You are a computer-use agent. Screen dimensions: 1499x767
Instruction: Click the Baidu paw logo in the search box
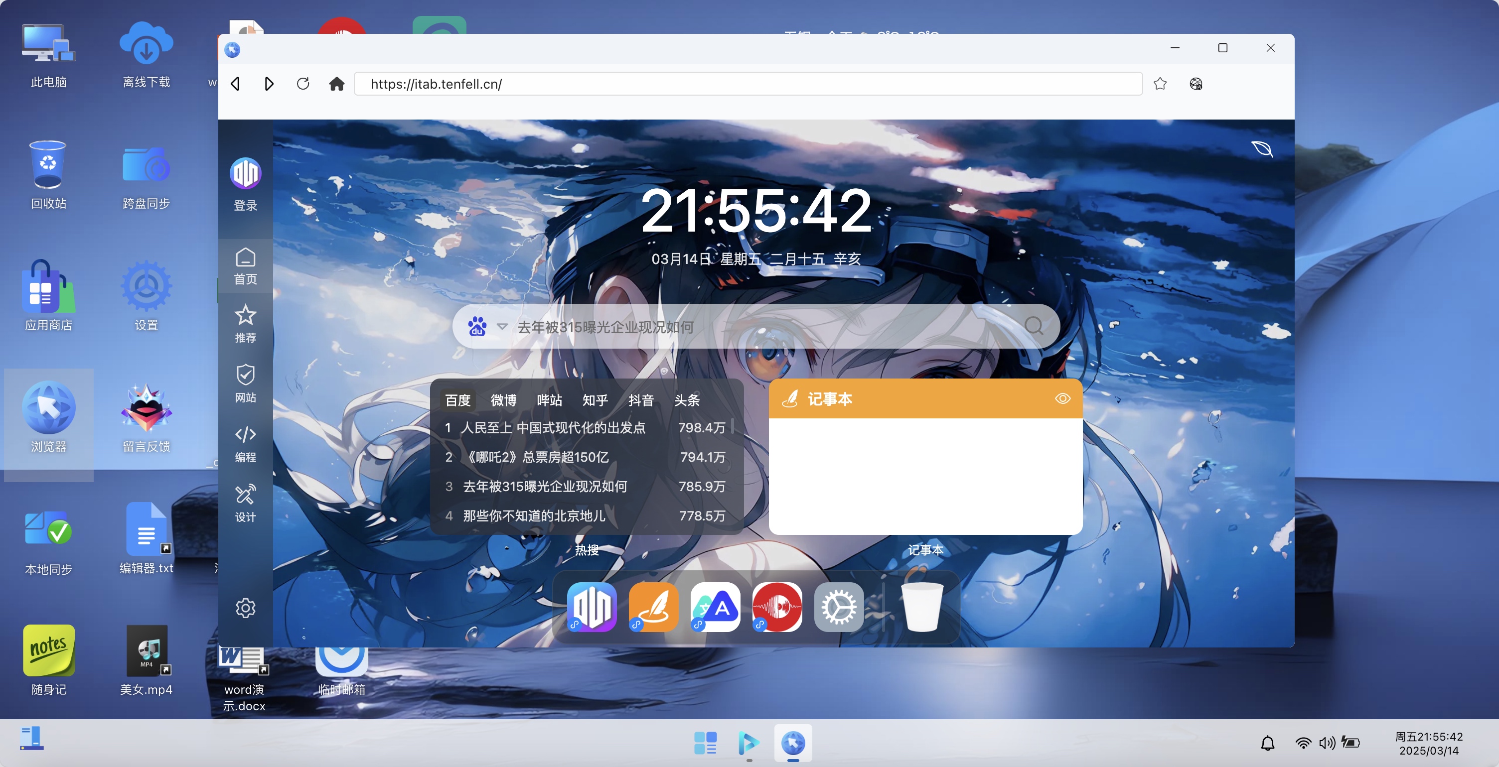477,326
